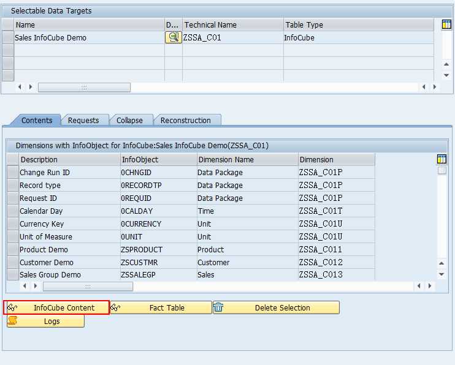Select the ZSSALEGP InfoObject cell
455x365 pixels.
click(158, 274)
